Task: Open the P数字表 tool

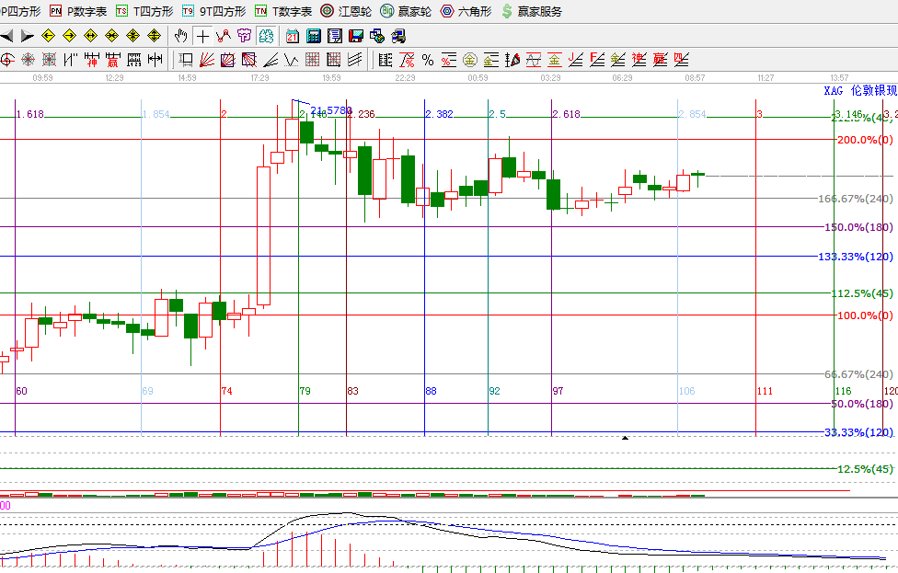Action: [78, 11]
